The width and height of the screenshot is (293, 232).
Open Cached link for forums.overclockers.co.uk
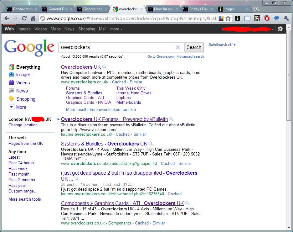(x=123, y=134)
